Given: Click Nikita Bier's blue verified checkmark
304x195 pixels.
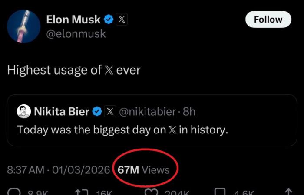Looking at the screenshot, I should [x=97, y=111].
